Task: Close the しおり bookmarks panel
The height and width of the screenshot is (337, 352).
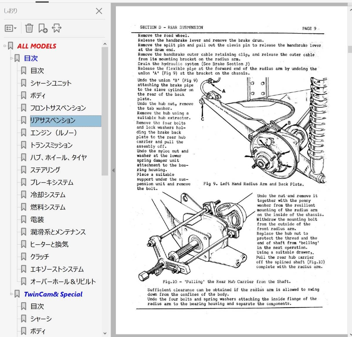Action: tap(99, 11)
